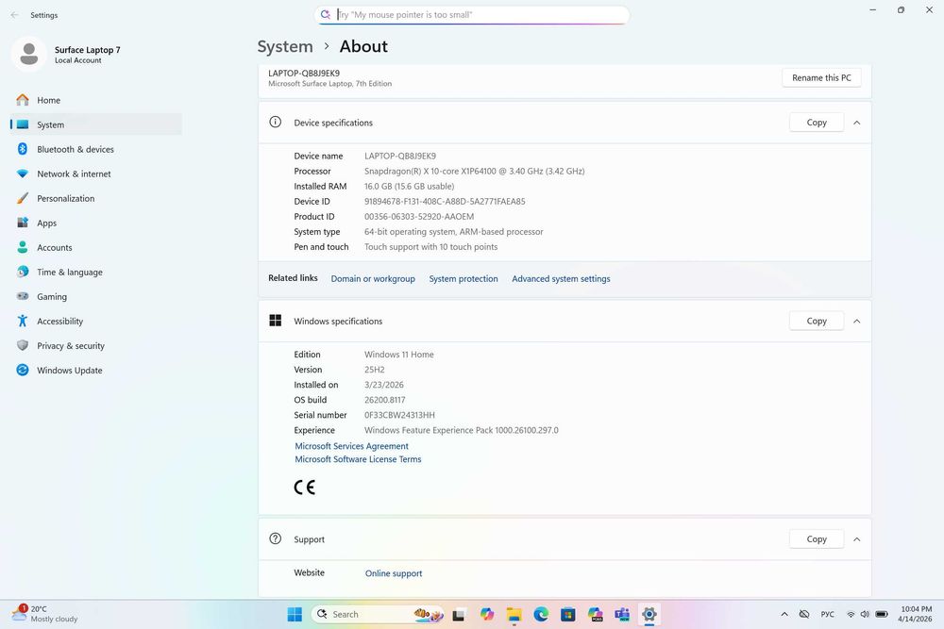The image size is (944, 629).
Task: Open the Windows Start menu
Action: pyautogui.click(x=295, y=614)
